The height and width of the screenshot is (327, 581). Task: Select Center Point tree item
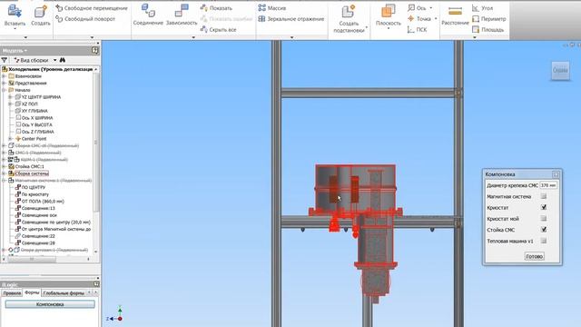(30, 139)
